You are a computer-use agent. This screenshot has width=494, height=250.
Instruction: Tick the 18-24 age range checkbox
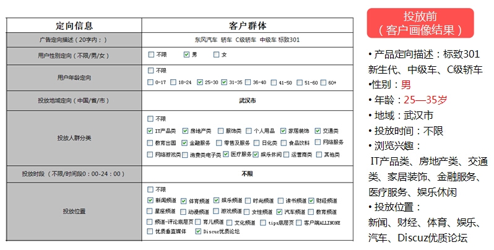173,82
